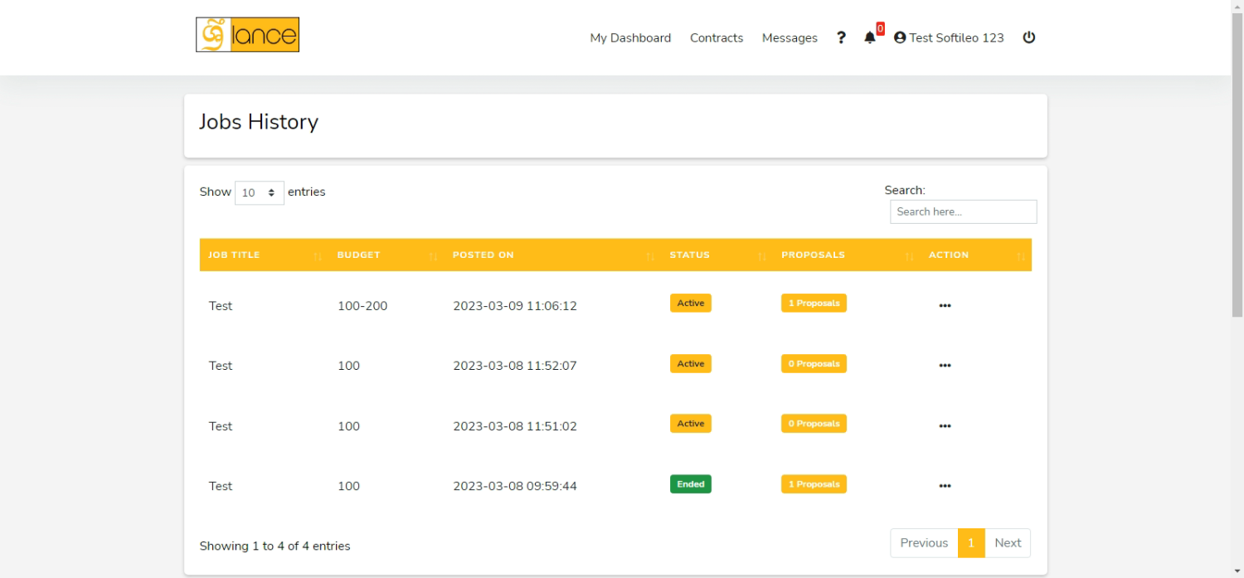View 1 Proposals for 2023-03-09 job

click(x=814, y=304)
